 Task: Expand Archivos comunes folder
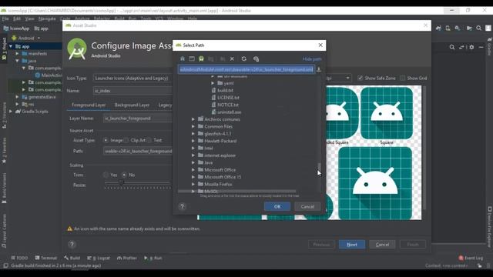(x=193, y=119)
